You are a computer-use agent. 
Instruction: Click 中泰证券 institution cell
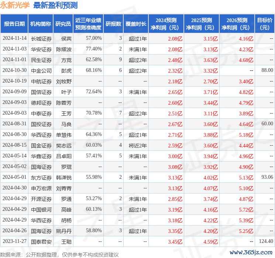pyautogui.click(x=41, y=114)
